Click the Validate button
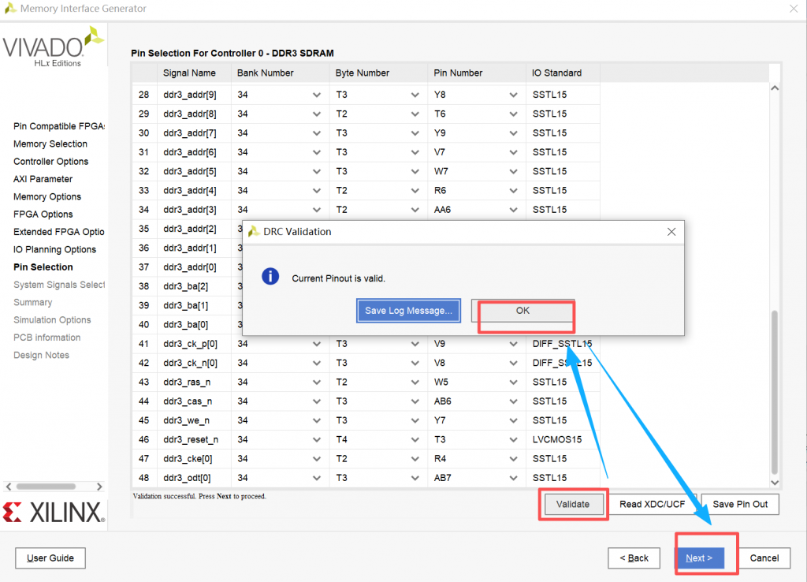 [x=572, y=505]
